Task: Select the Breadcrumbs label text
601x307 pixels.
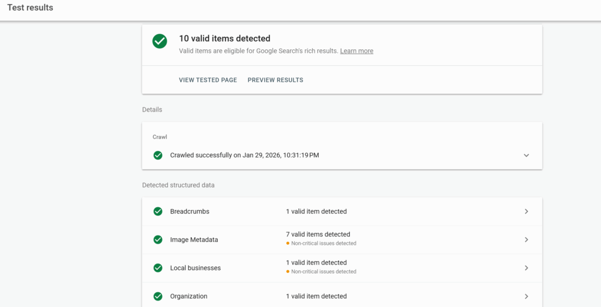Action: pyautogui.click(x=190, y=211)
